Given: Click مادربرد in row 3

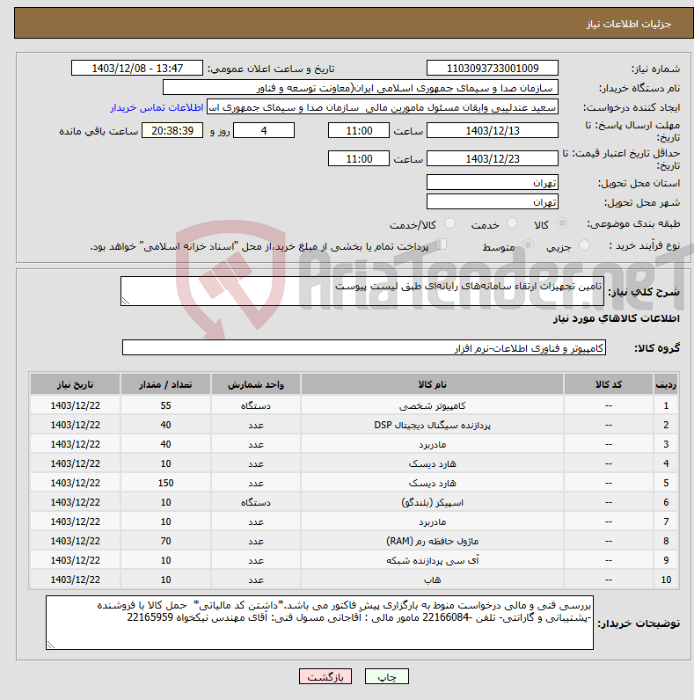Looking at the screenshot, I should [x=432, y=445].
